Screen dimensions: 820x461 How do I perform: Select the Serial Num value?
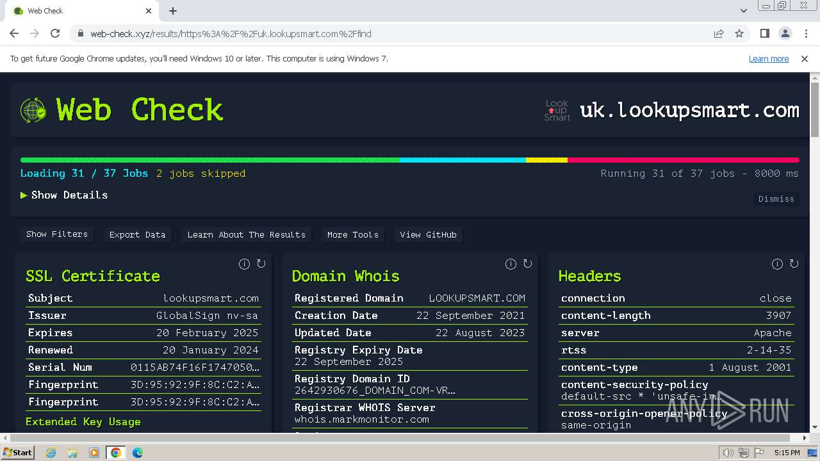click(195, 368)
